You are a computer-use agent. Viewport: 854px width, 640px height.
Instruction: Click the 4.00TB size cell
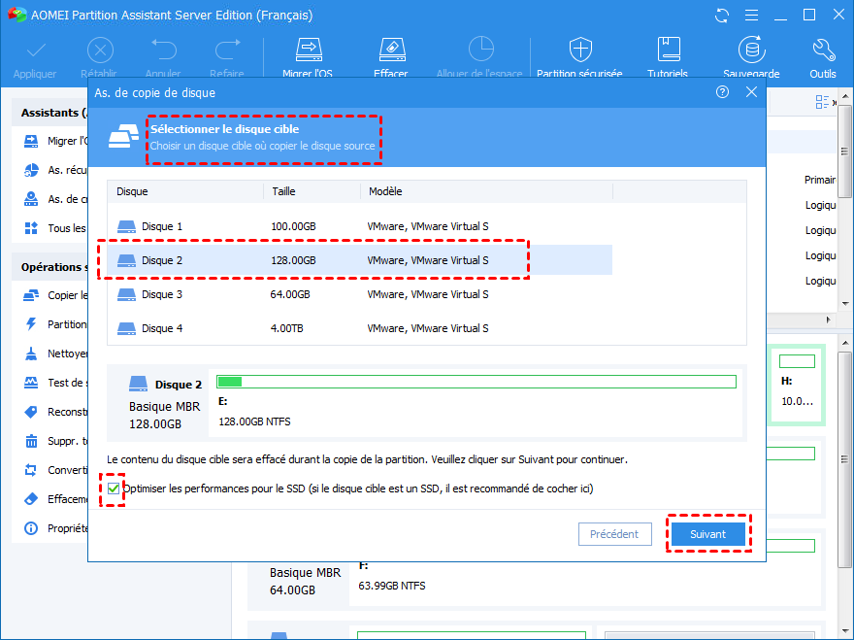coord(287,328)
